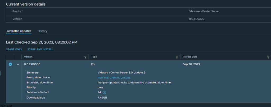271x107 pixels.
Task: Select the Available updates tab
Action: [x=19, y=31]
